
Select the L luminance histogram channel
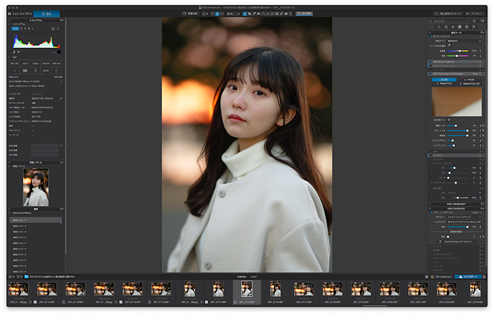[33, 28]
